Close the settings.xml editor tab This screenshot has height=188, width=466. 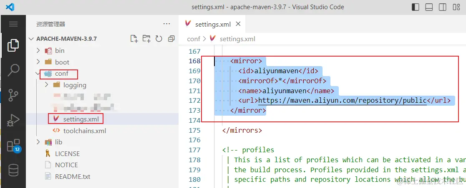coord(238,24)
